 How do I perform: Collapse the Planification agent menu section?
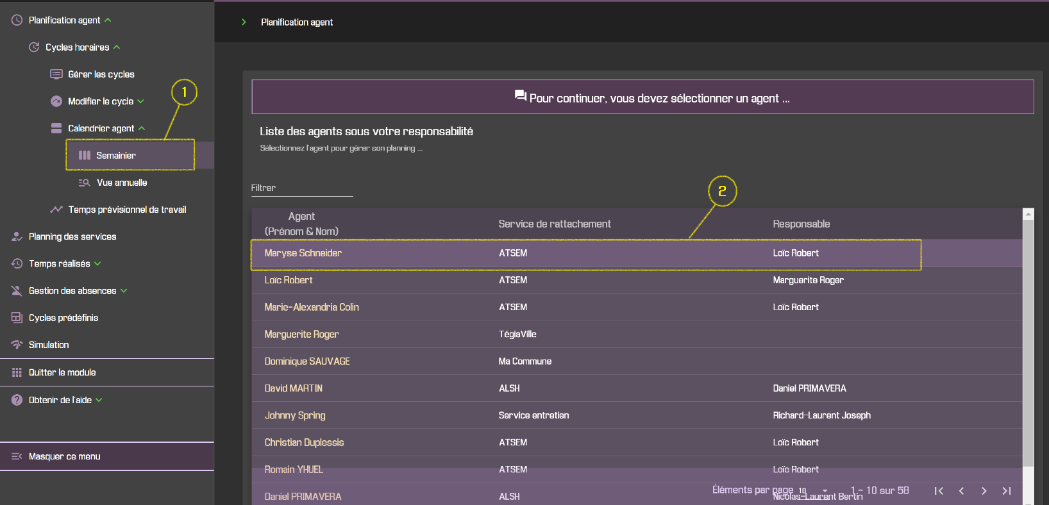tap(108, 21)
